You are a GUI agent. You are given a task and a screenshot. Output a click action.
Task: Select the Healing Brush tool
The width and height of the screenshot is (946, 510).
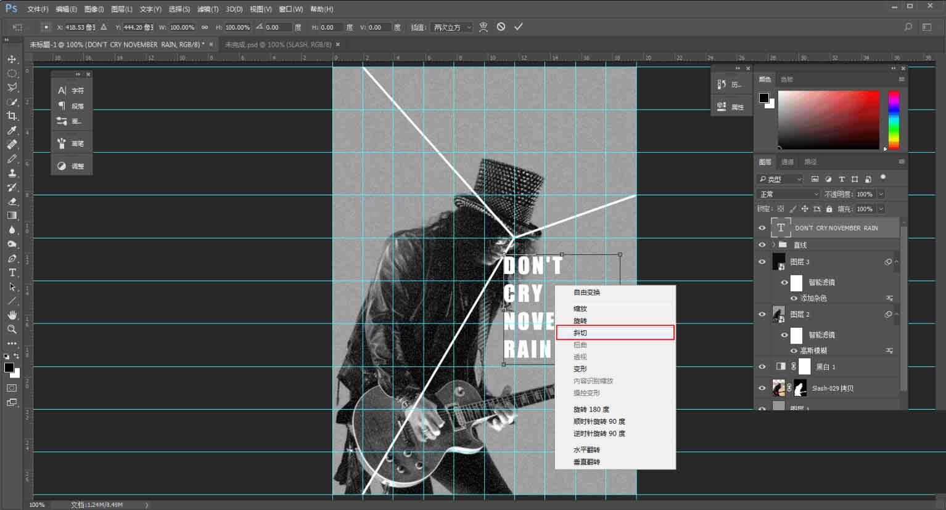12,145
